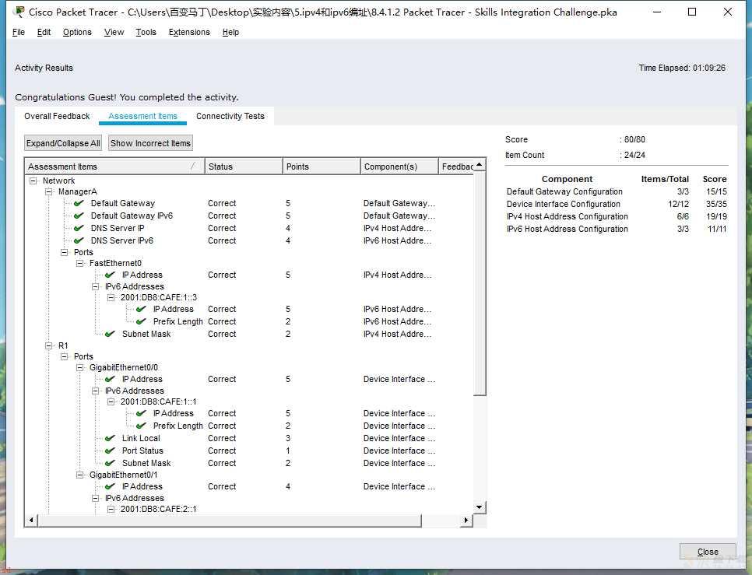Image resolution: width=752 pixels, height=575 pixels.
Task: Open the Extensions menu
Action: (x=189, y=32)
